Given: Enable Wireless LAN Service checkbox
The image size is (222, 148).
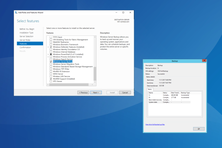Looking at the screenshot, I should (x=51, y=76).
